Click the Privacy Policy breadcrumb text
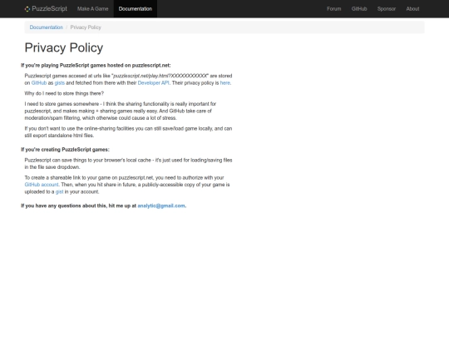This screenshot has height=337, width=449. coord(86,27)
